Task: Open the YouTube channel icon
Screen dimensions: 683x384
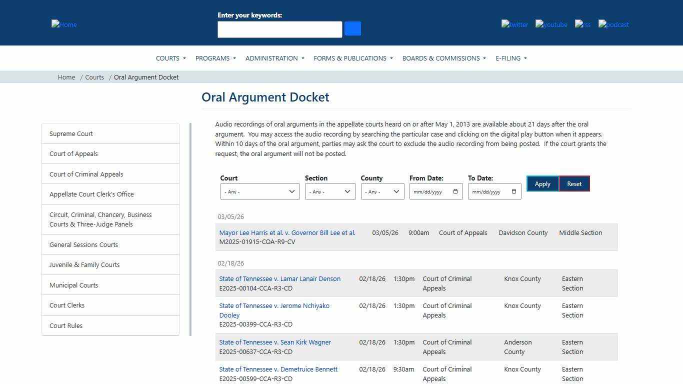Action: pos(551,24)
